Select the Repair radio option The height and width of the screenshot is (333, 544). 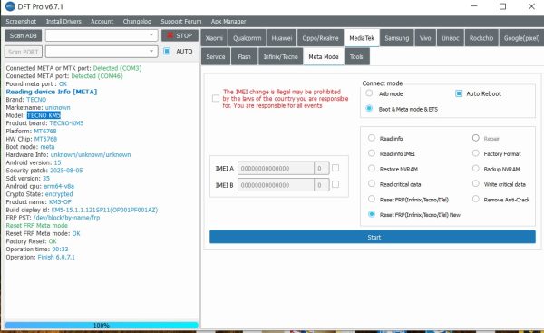click(x=476, y=138)
